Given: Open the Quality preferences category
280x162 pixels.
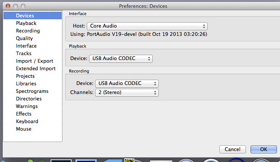Looking at the screenshot, I should coord(24,38).
